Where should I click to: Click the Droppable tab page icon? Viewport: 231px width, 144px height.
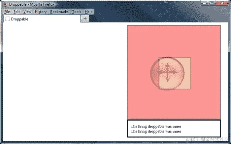pos(8,19)
